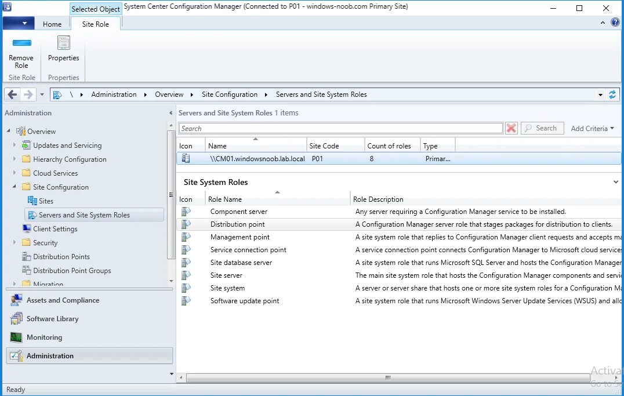Image resolution: width=624 pixels, height=396 pixels.
Task: Click the horizontal scrollbar in details pane
Action: click(388, 377)
